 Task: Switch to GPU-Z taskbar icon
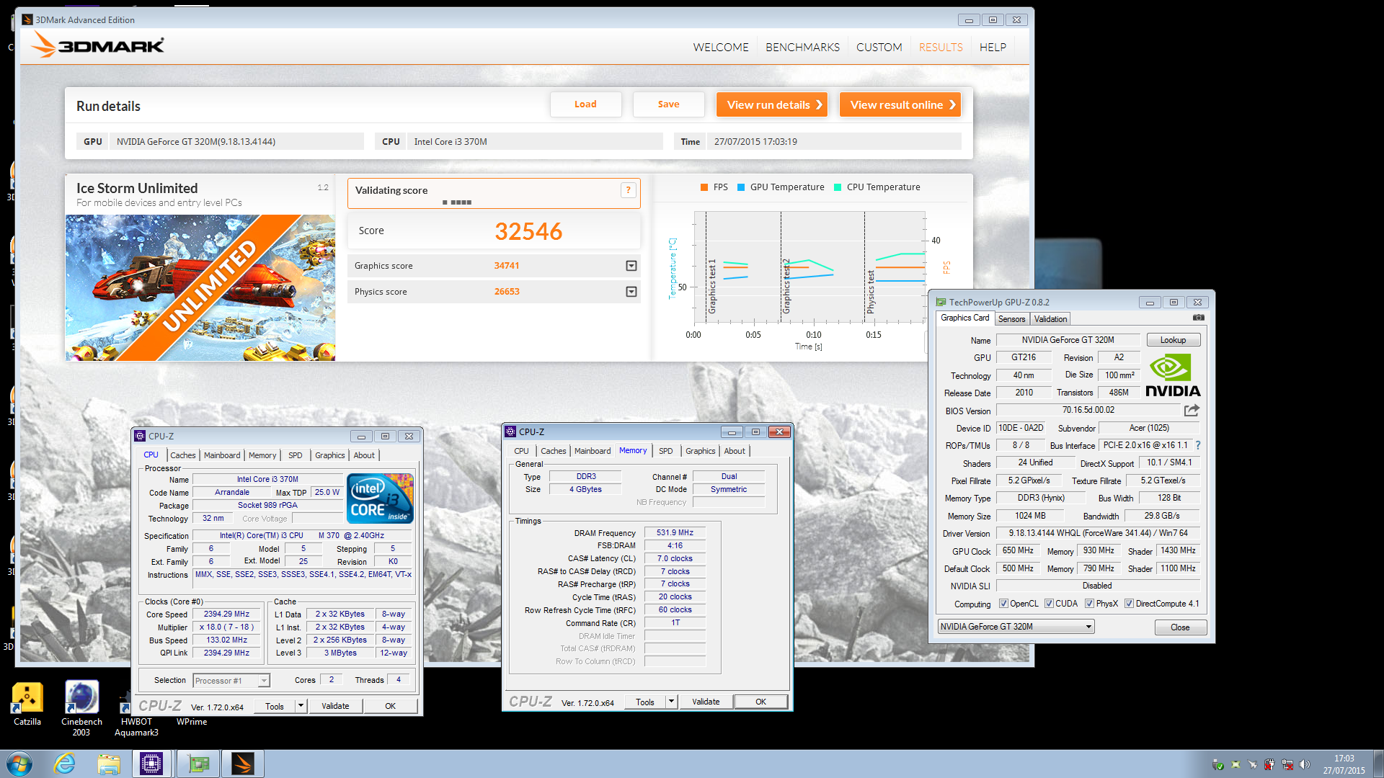click(198, 764)
